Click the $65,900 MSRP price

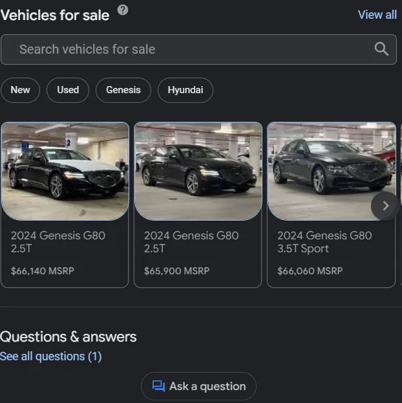176,271
